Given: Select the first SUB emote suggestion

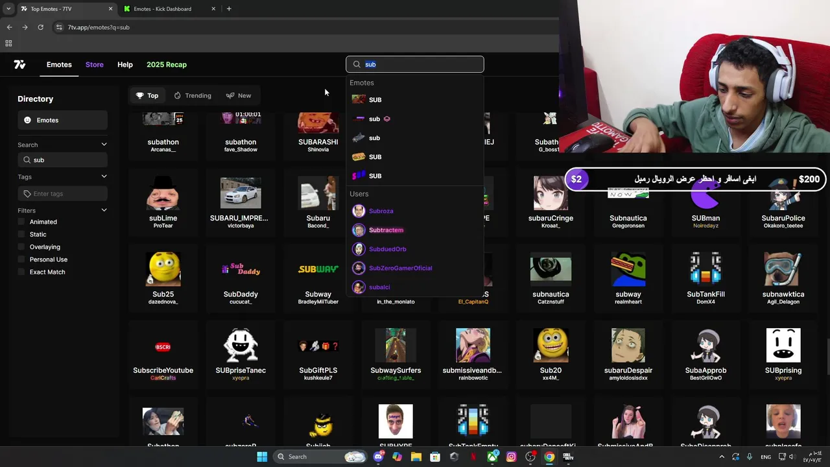Looking at the screenshot, I should click(415, 99).
